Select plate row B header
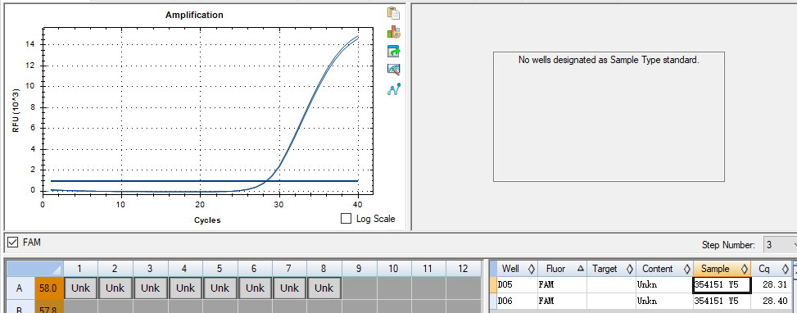Screen dimensions: 797x313 20,307
